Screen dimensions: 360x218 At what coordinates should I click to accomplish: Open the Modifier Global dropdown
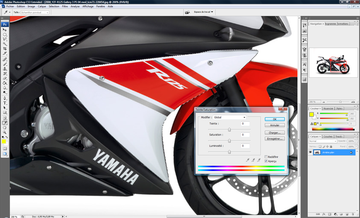click(229, 117)
